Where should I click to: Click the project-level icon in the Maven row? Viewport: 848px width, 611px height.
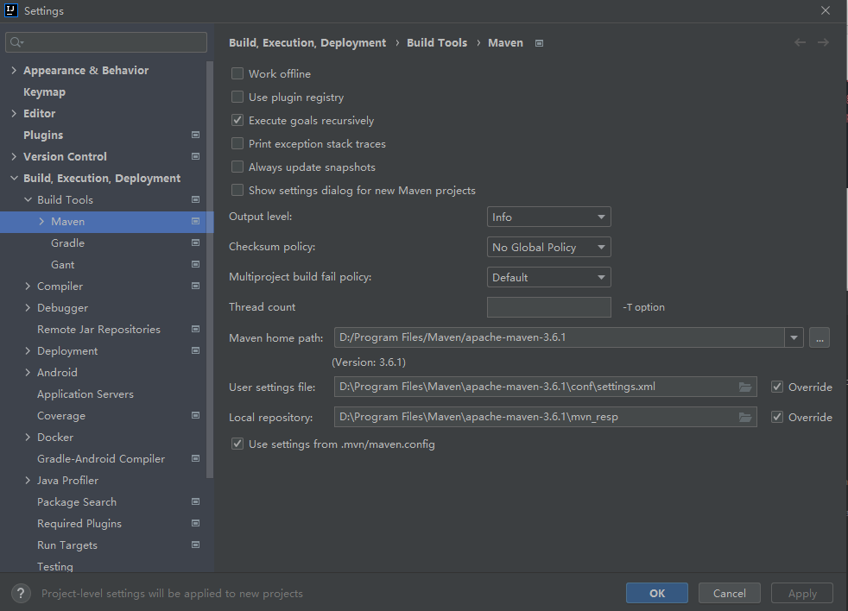(196, 221)
